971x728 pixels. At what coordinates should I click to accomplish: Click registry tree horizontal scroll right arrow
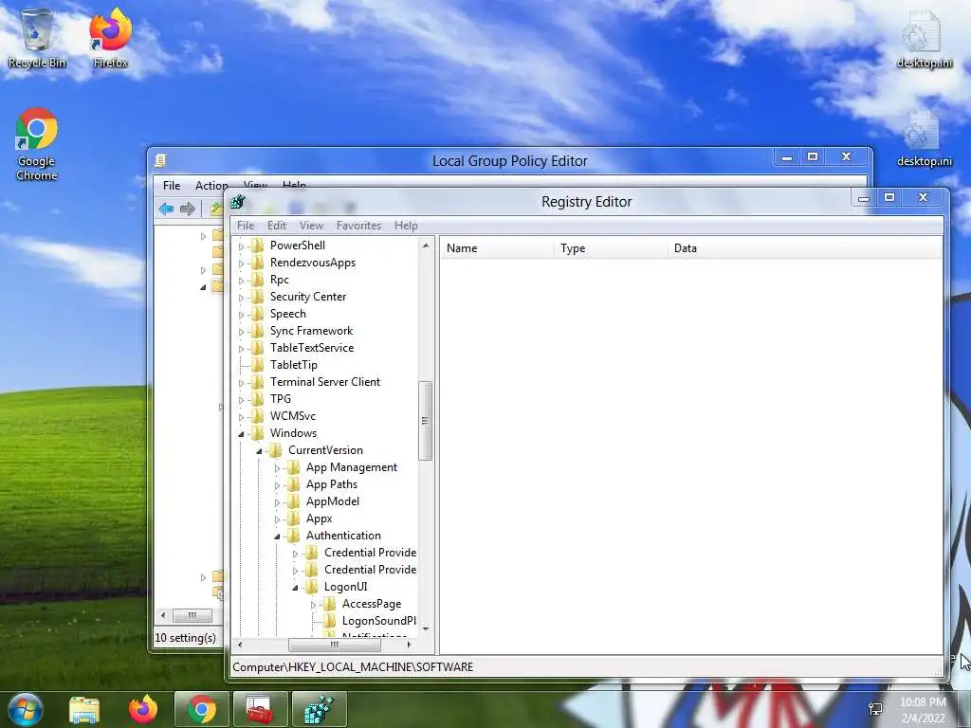pyautogui.click(x=409, y=645)
